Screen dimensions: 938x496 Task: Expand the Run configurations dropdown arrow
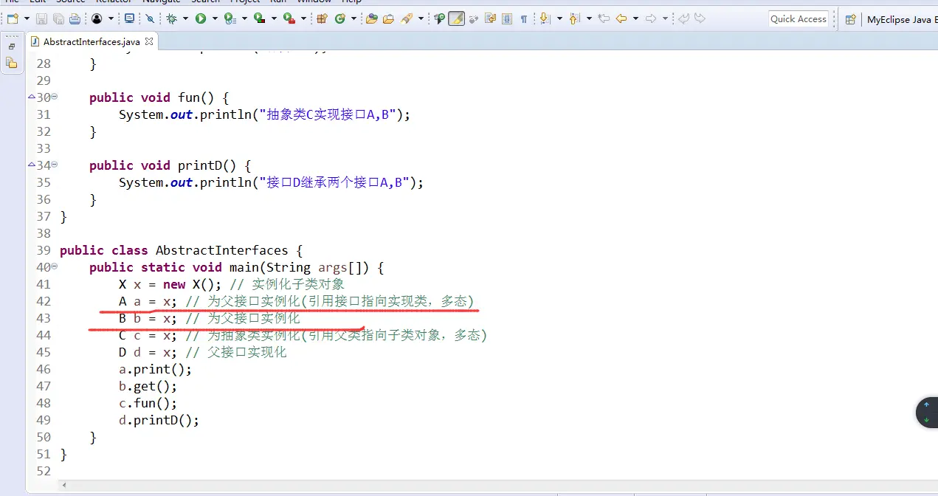point(215,18)
